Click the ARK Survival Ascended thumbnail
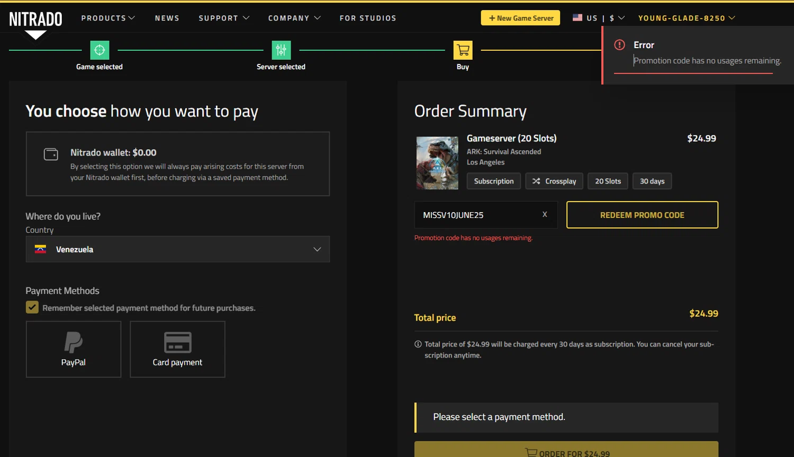The width and height of the screenshot is (794, 457). coord(437,163)
